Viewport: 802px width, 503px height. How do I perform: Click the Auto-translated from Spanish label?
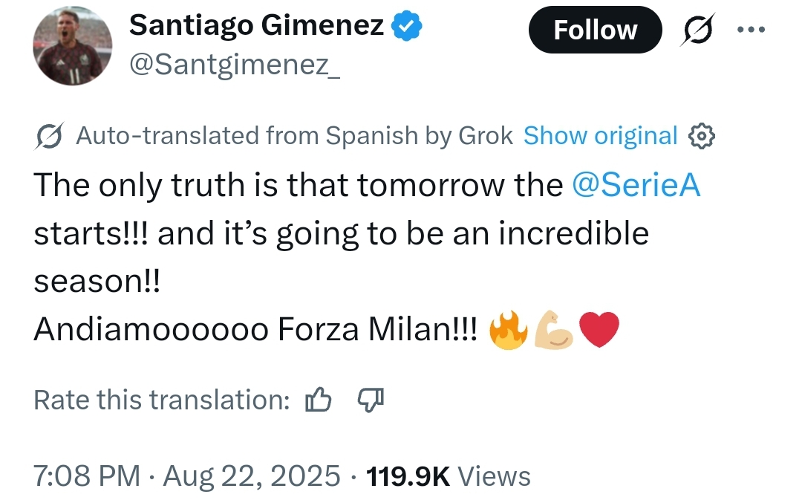[x=295, y=136]
